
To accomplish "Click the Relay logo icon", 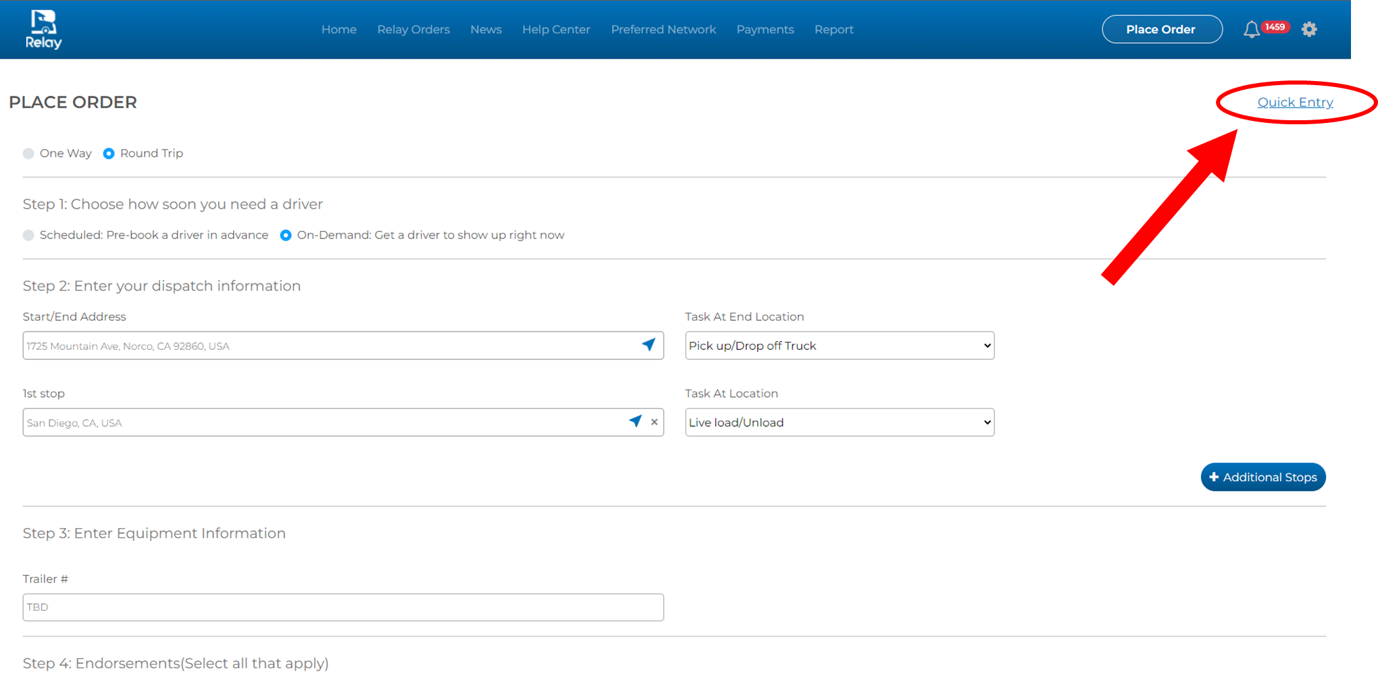I will (44, 30).
